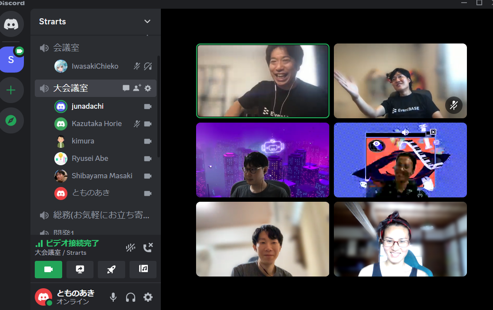Join 総務 voice channel

tap(101, 215)
